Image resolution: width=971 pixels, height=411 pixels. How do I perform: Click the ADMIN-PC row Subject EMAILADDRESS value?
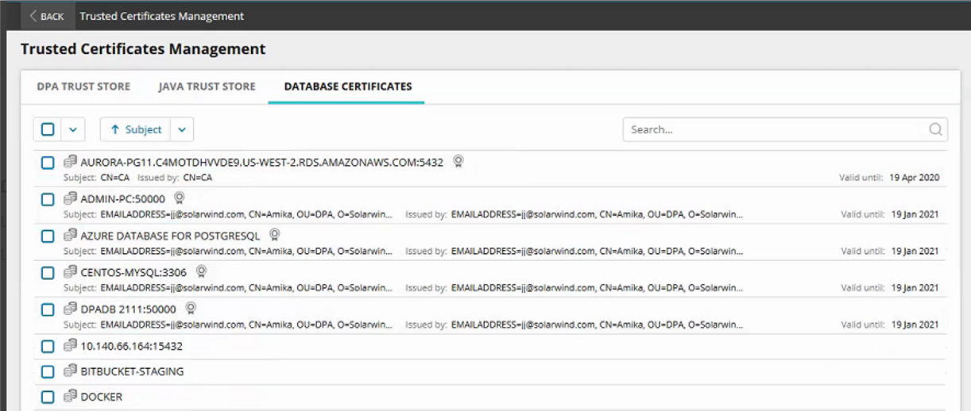click(x=246, y=214)
